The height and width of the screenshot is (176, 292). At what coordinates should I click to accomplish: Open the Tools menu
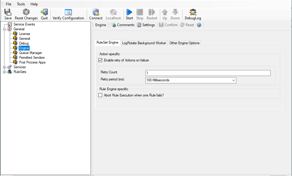[x=21, y=4]
